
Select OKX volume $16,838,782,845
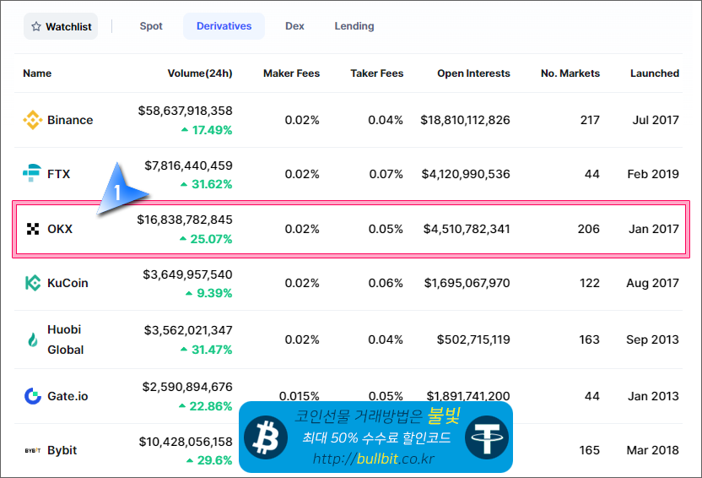[x=185, y=220]
